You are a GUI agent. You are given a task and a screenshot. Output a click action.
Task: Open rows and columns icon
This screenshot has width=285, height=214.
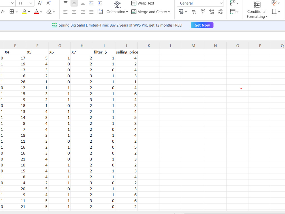point(233,3)
